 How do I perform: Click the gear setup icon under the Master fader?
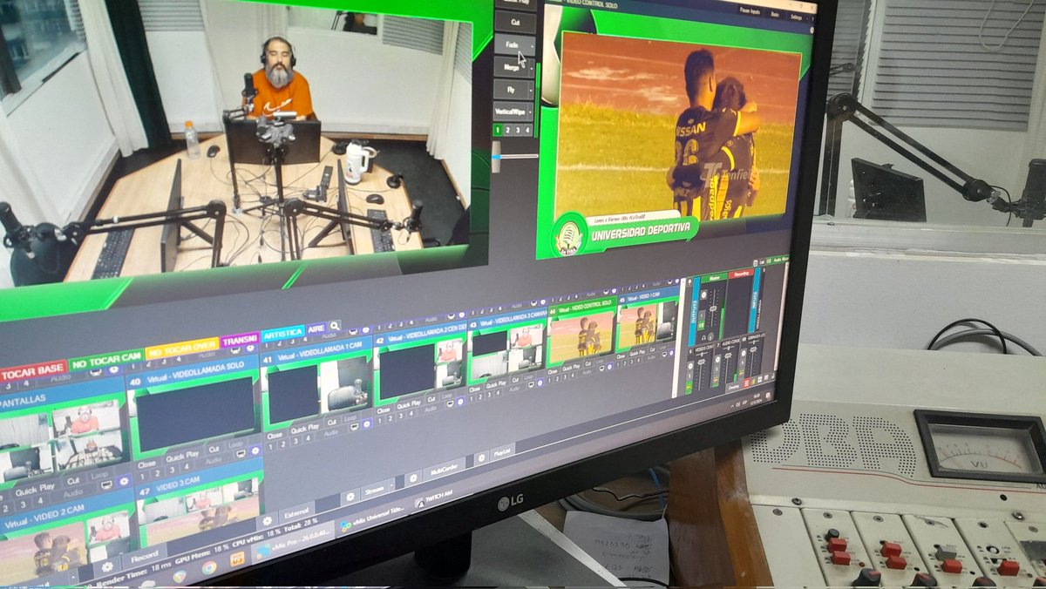710,336
